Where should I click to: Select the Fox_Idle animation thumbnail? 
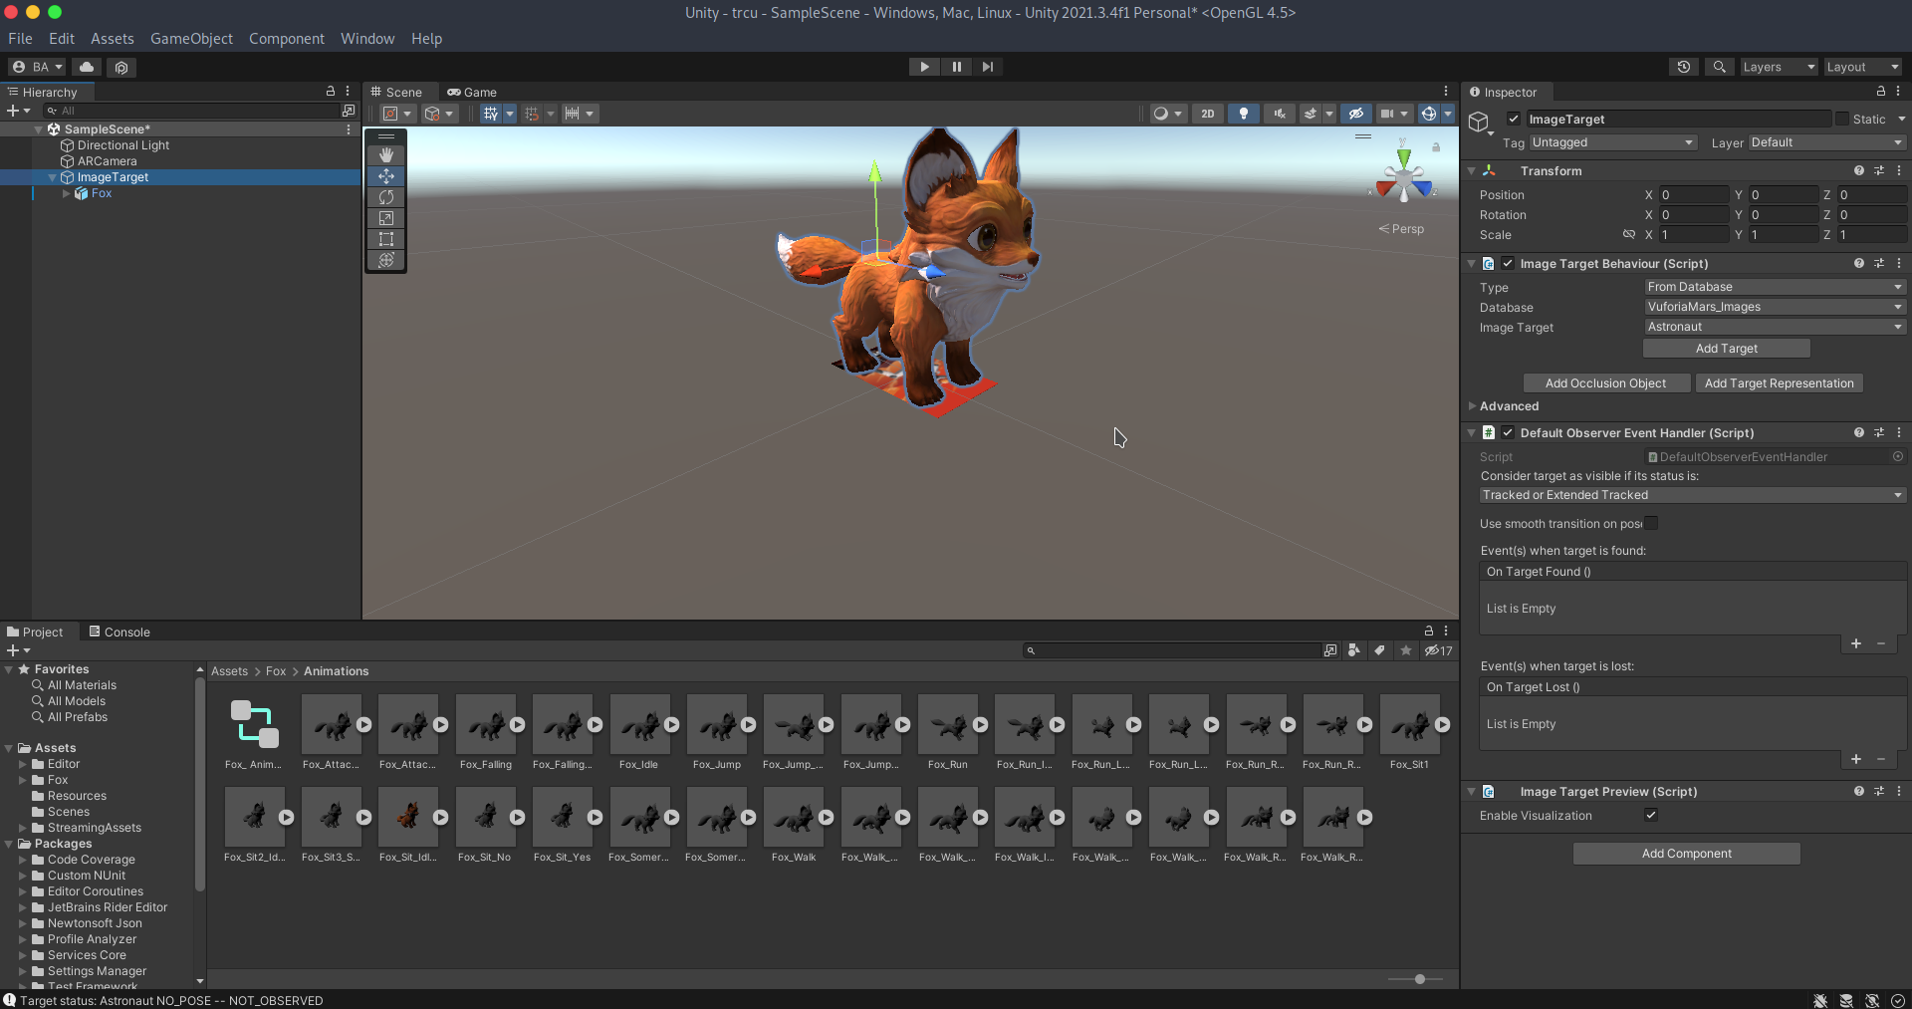(x=639, y=724)
